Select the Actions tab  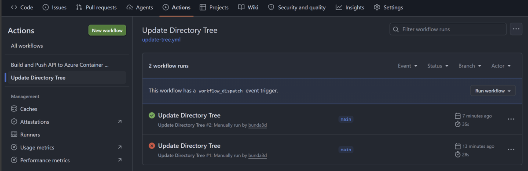point(176,7)
